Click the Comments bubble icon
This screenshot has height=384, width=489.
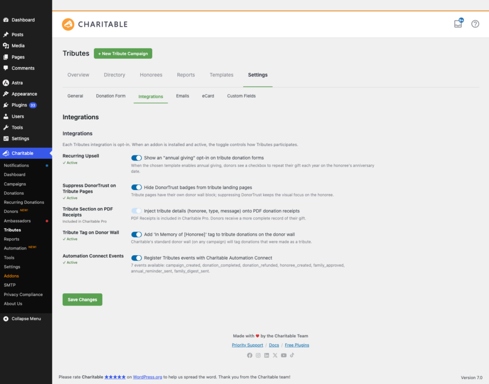(x=6, y=68)
